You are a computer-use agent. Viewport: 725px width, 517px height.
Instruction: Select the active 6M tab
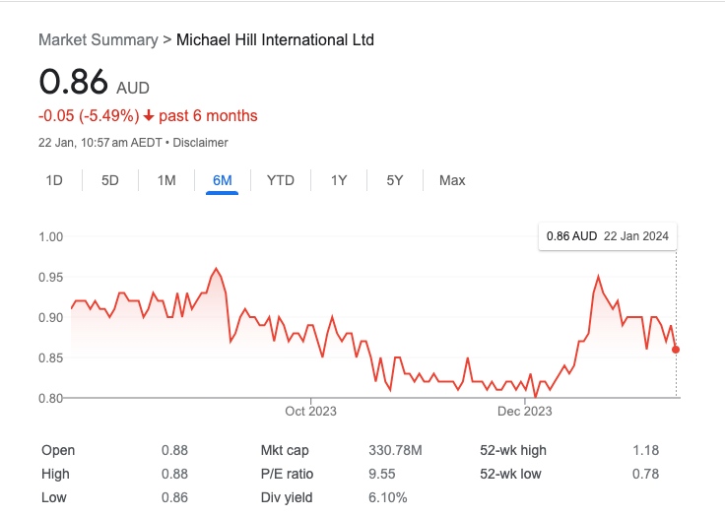coord(222,180)
